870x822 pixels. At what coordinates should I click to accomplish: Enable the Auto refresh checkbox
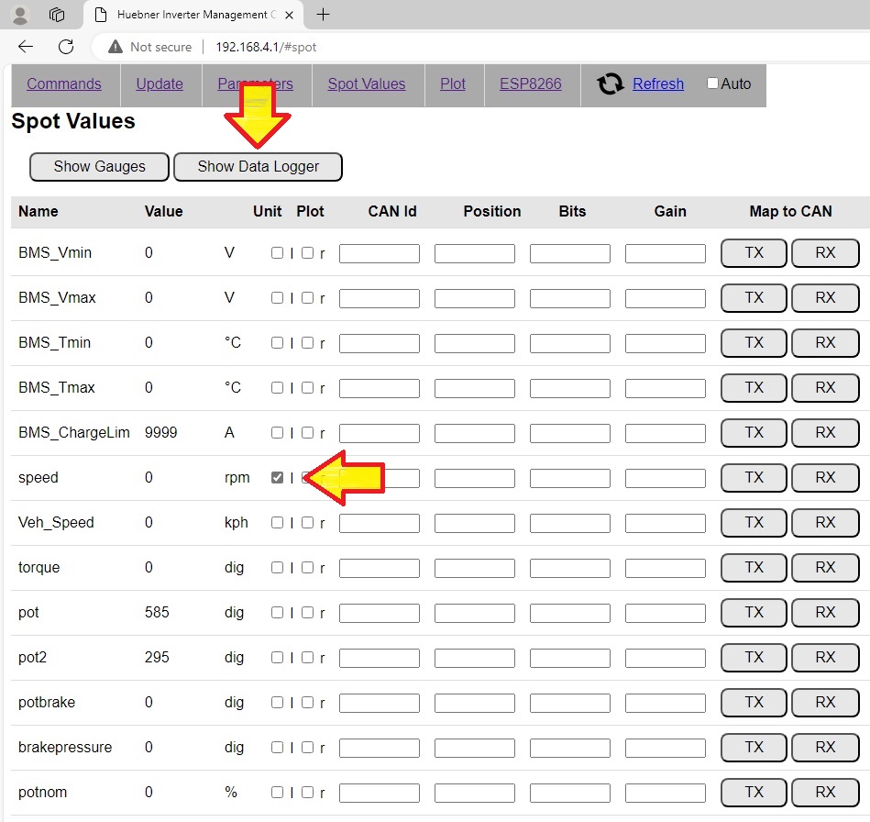[x=713, y=83]
